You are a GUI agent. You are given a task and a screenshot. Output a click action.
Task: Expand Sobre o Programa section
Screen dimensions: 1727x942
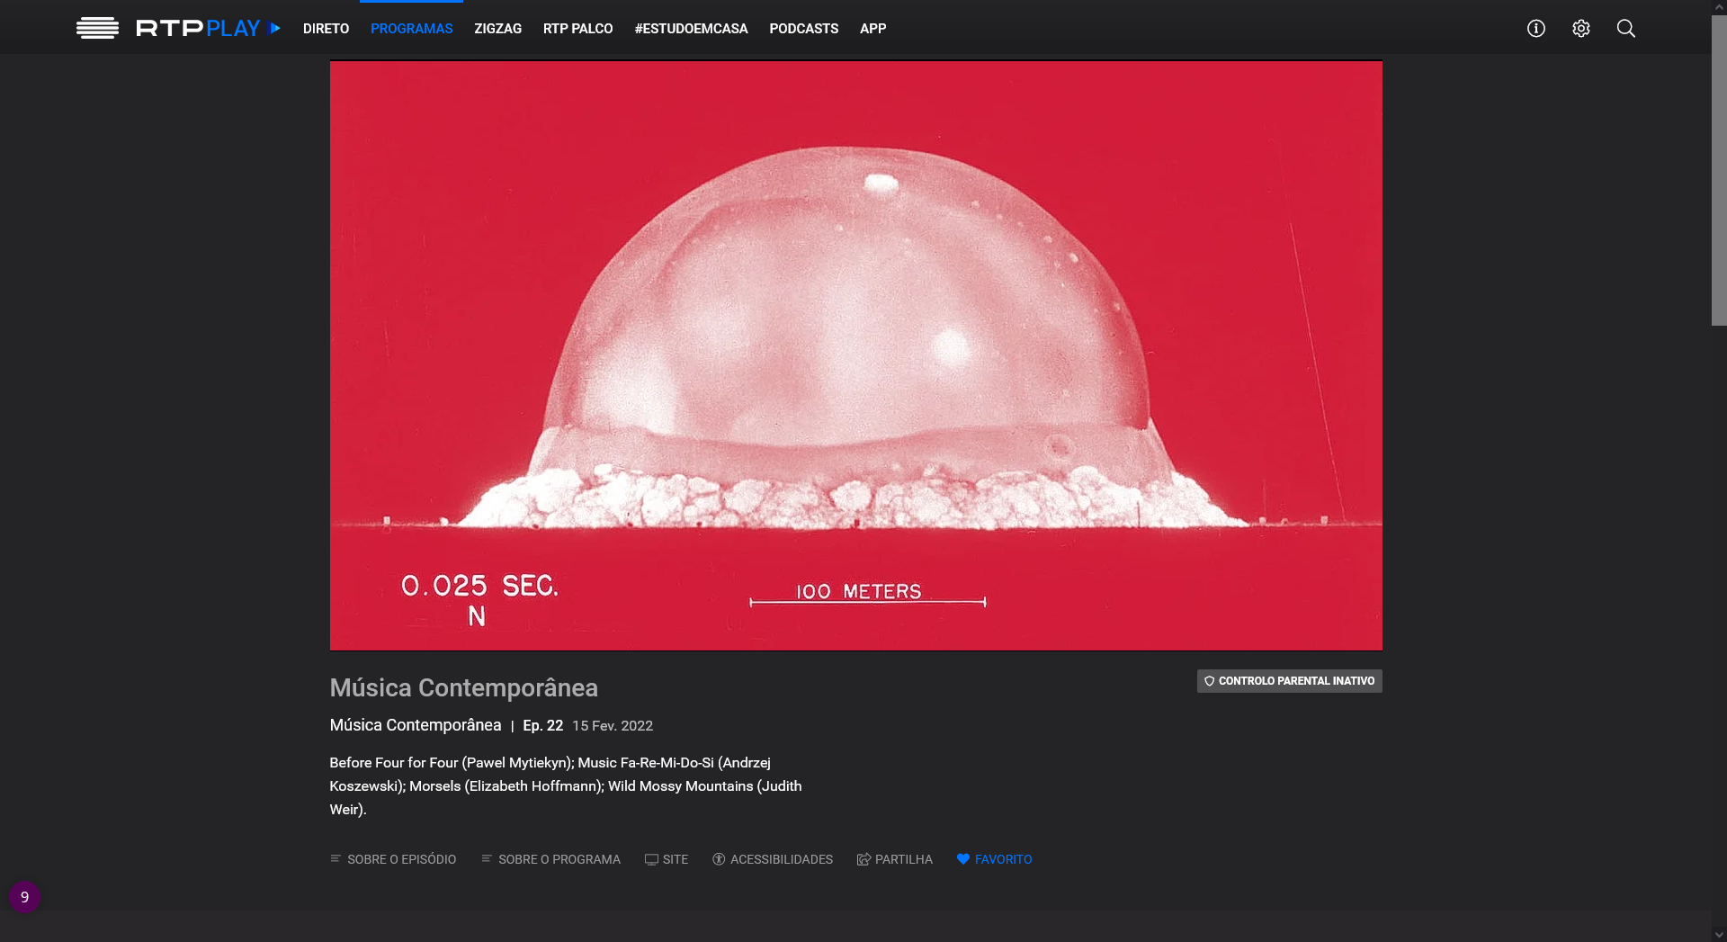pyautogui.click(x=550, y=859)
